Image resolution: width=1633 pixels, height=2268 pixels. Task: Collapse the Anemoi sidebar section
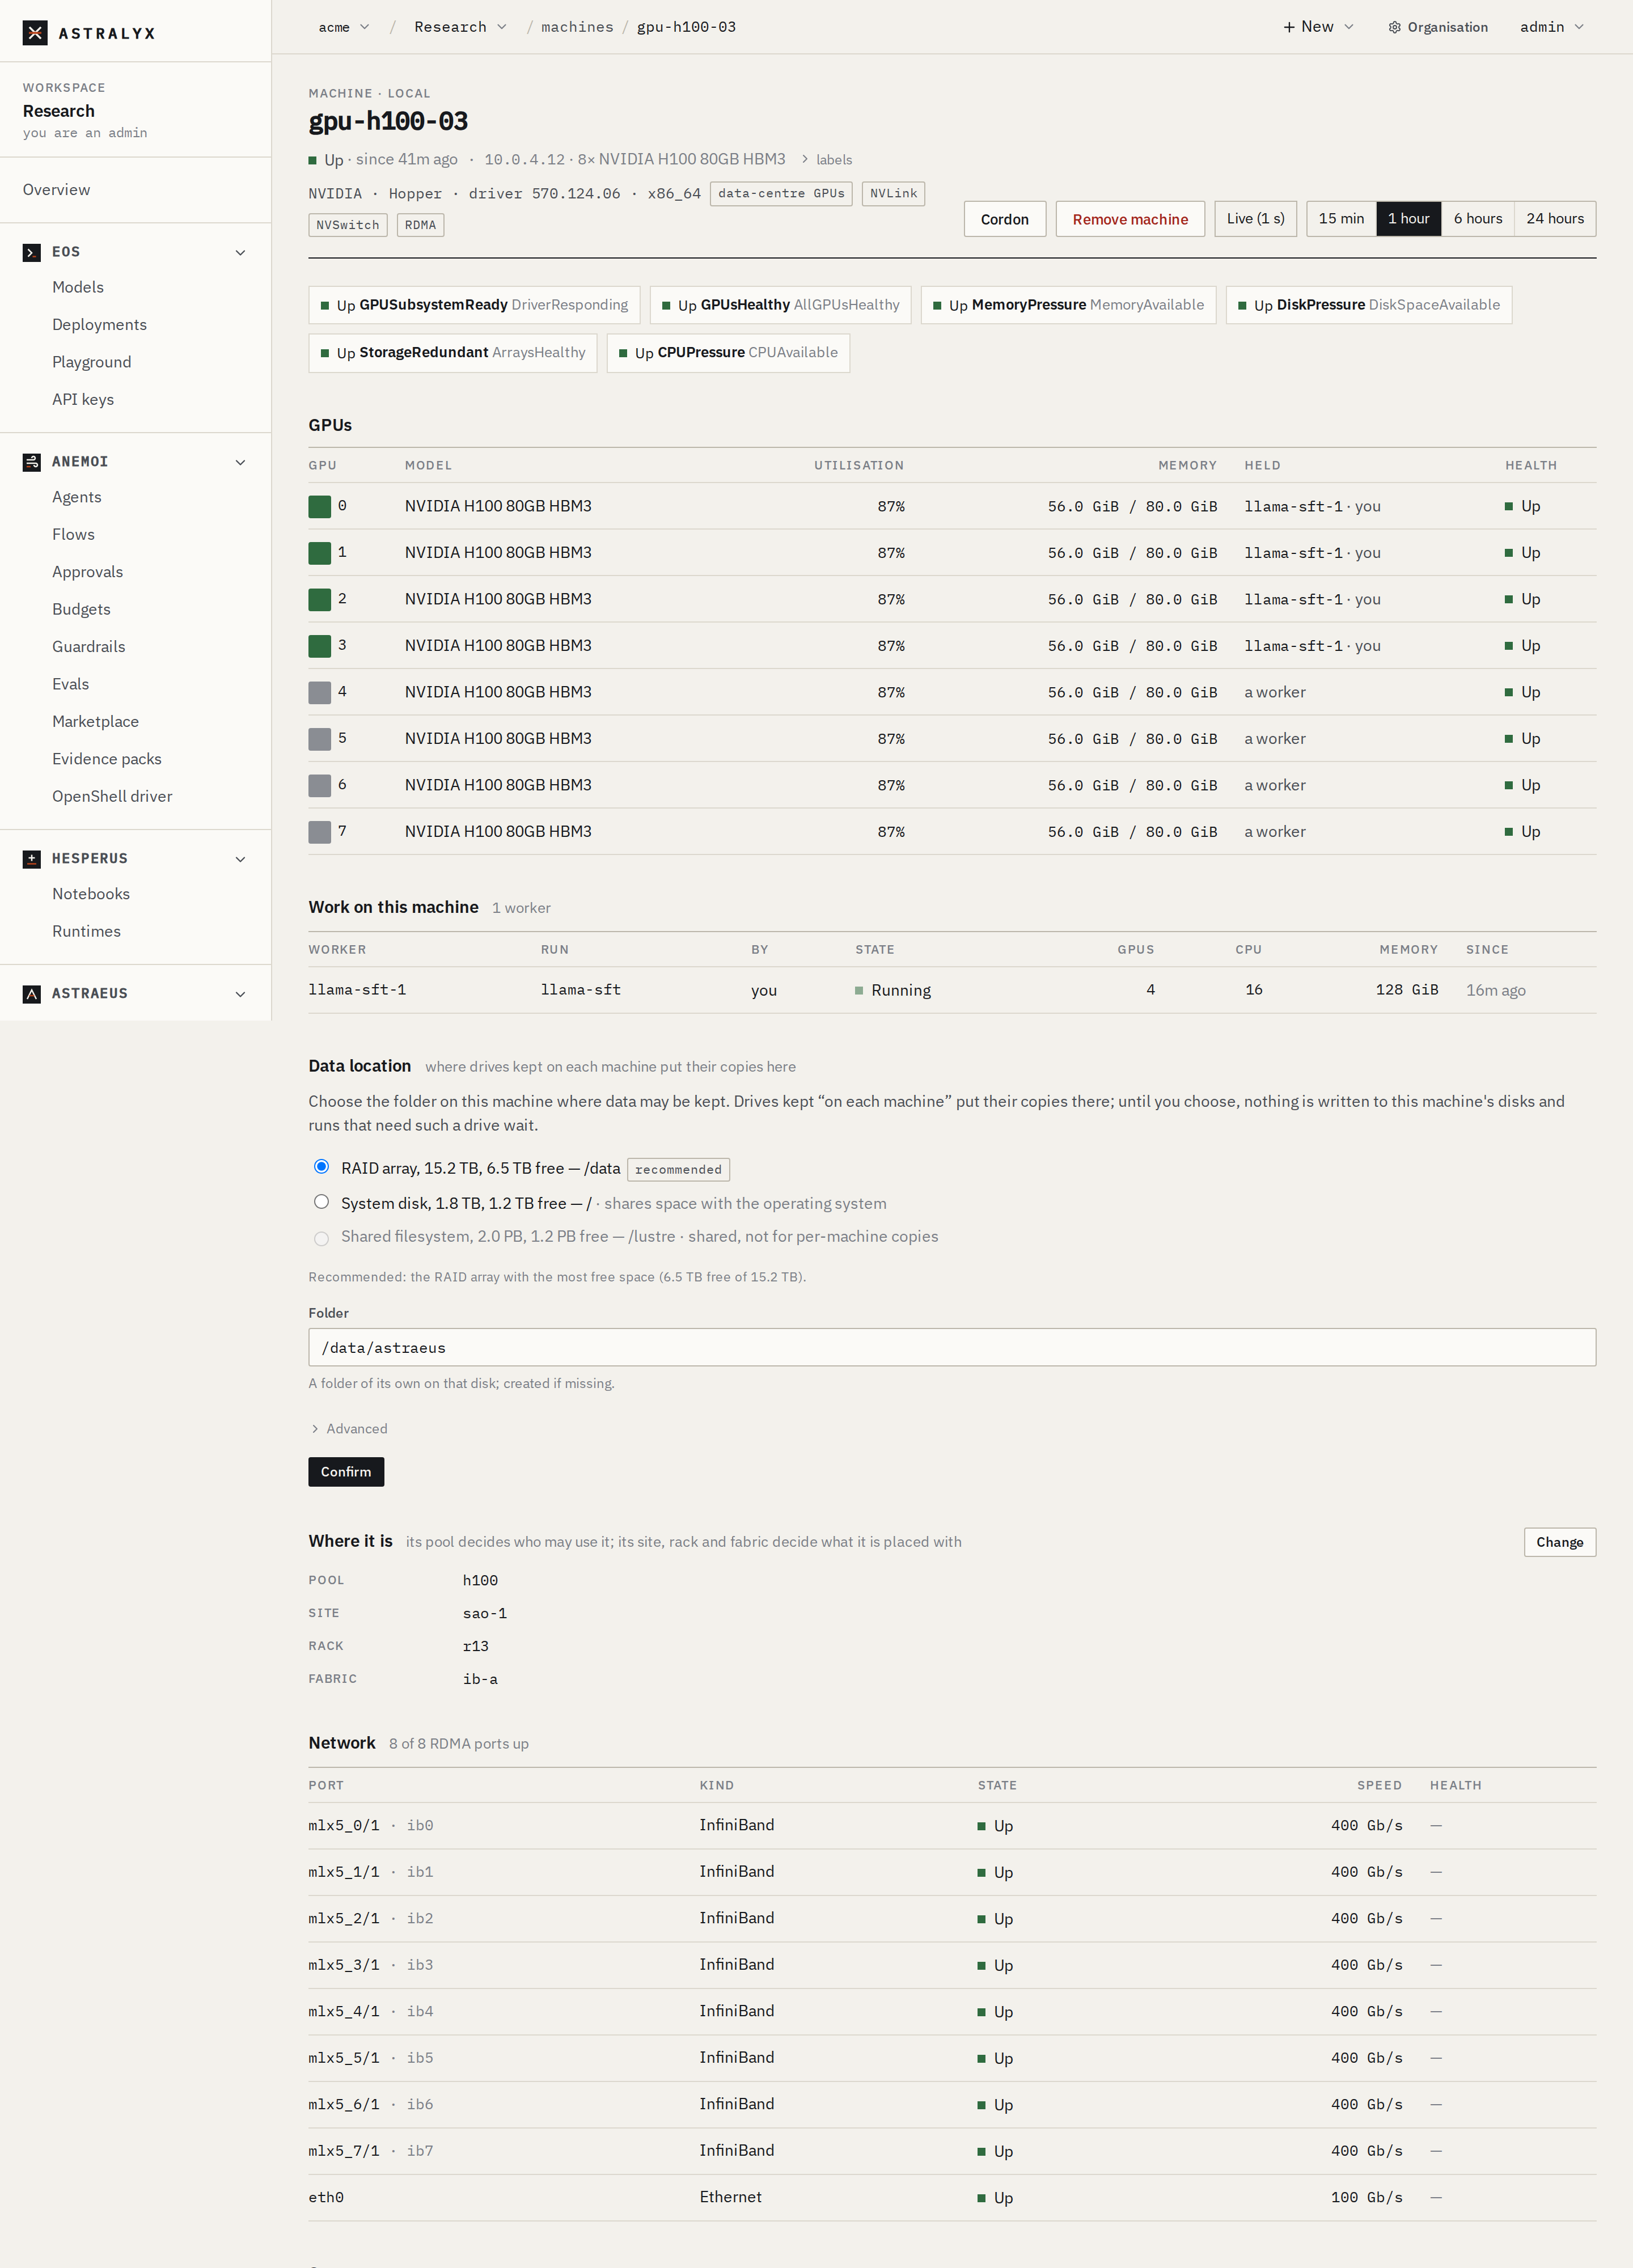tap(240, 462)
